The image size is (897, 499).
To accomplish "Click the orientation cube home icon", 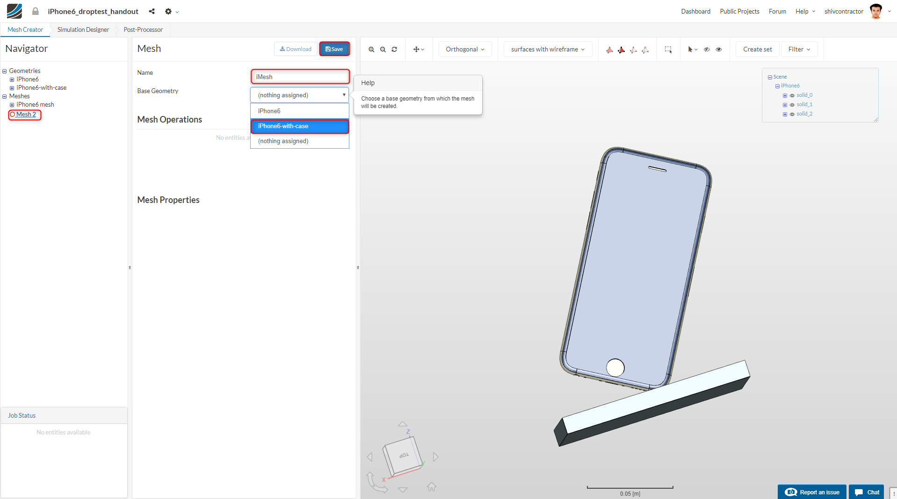I will click(x=432, y=486).
